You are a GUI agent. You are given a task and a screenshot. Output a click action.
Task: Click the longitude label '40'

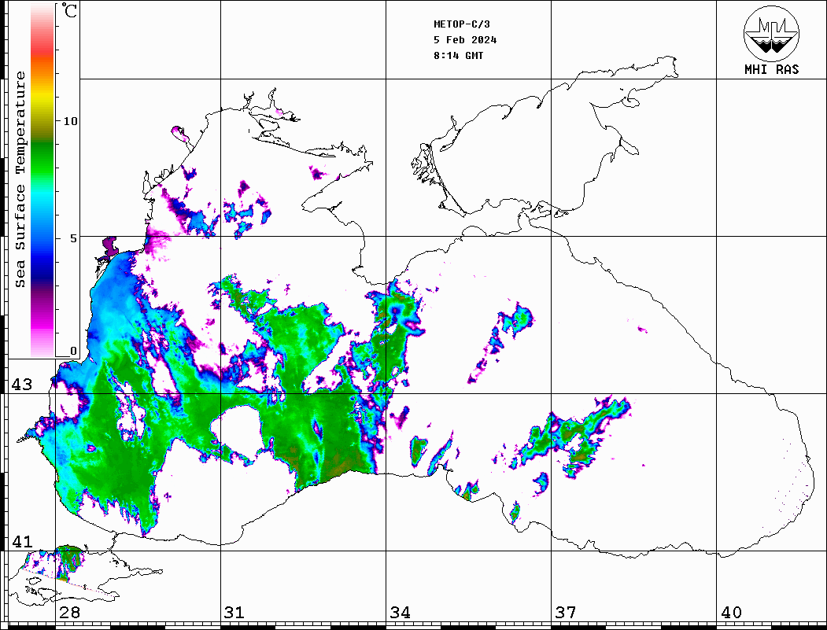pyautogui.click(x=731, y=613)
